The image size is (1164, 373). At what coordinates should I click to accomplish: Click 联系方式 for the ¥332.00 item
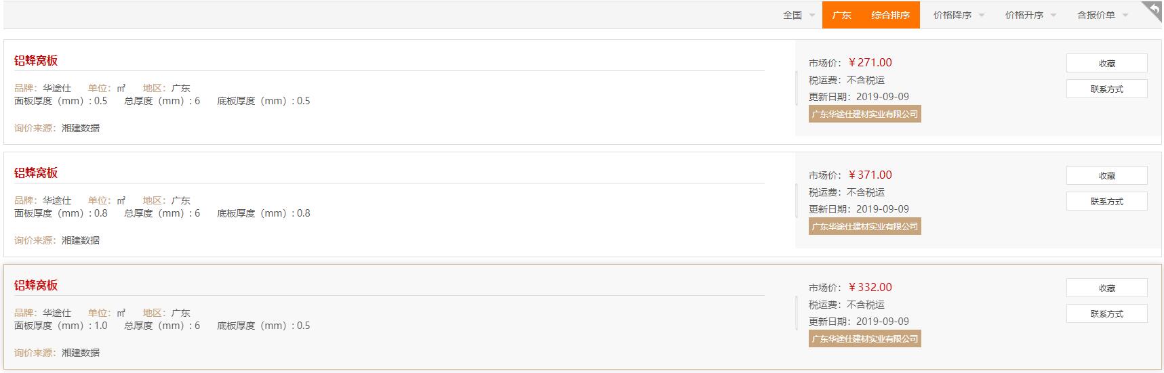(x=1106, y=313)
